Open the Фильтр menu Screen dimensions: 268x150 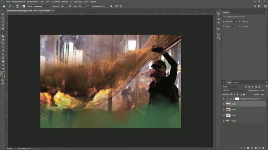[65, 2]
